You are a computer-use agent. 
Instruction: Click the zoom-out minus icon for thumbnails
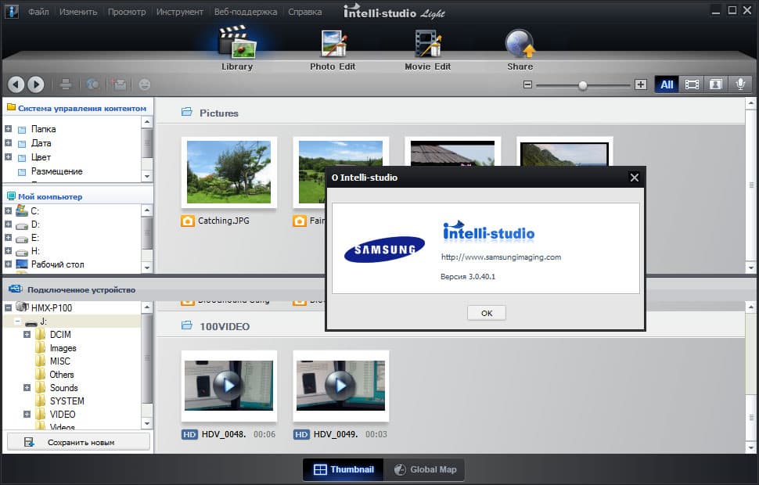click(528, 84)
